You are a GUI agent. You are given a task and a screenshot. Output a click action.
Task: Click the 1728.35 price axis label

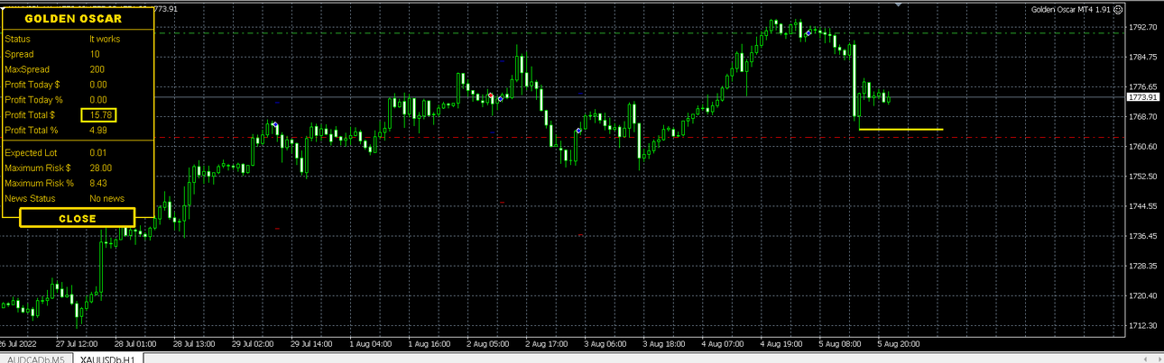coord(1143,266)
